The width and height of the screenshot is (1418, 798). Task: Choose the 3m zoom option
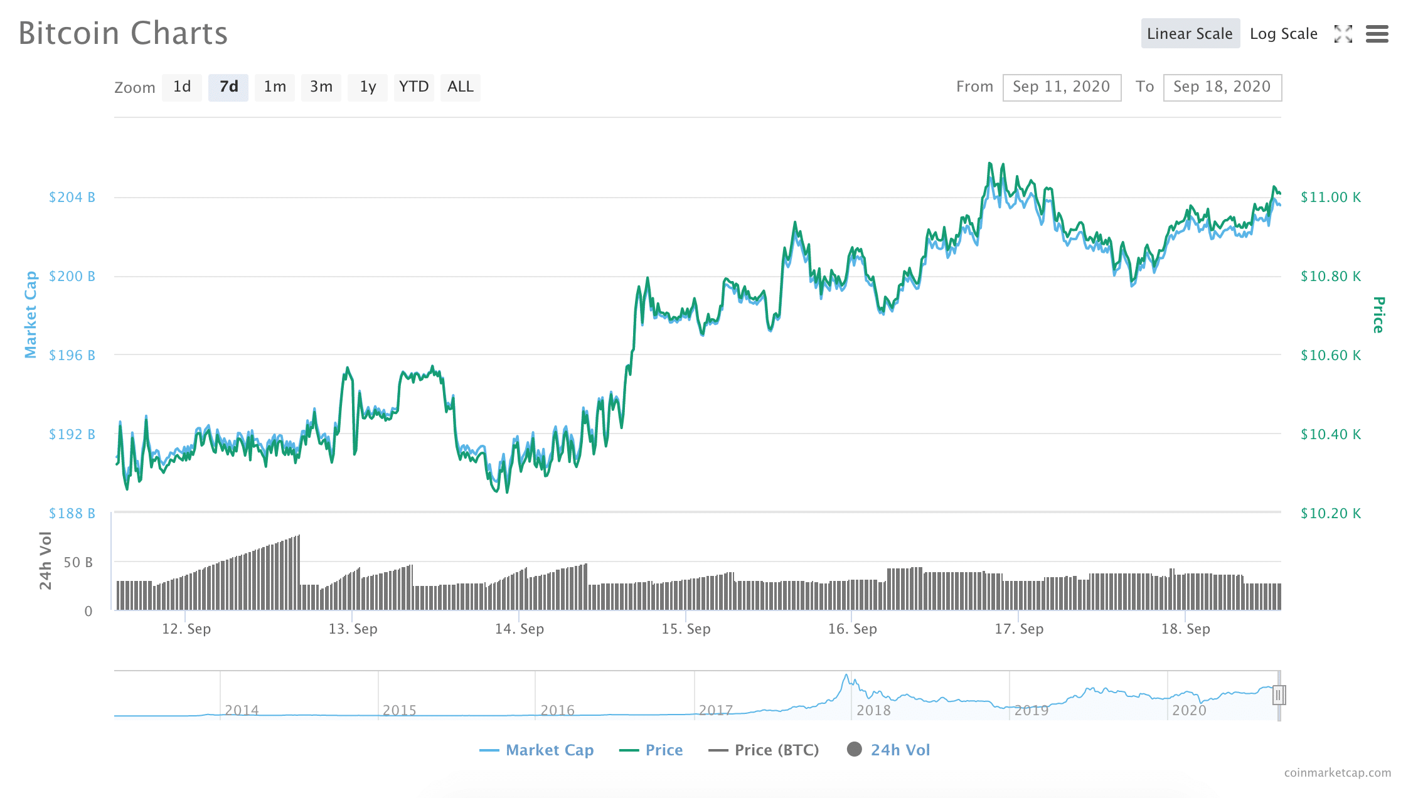point(321,87)
